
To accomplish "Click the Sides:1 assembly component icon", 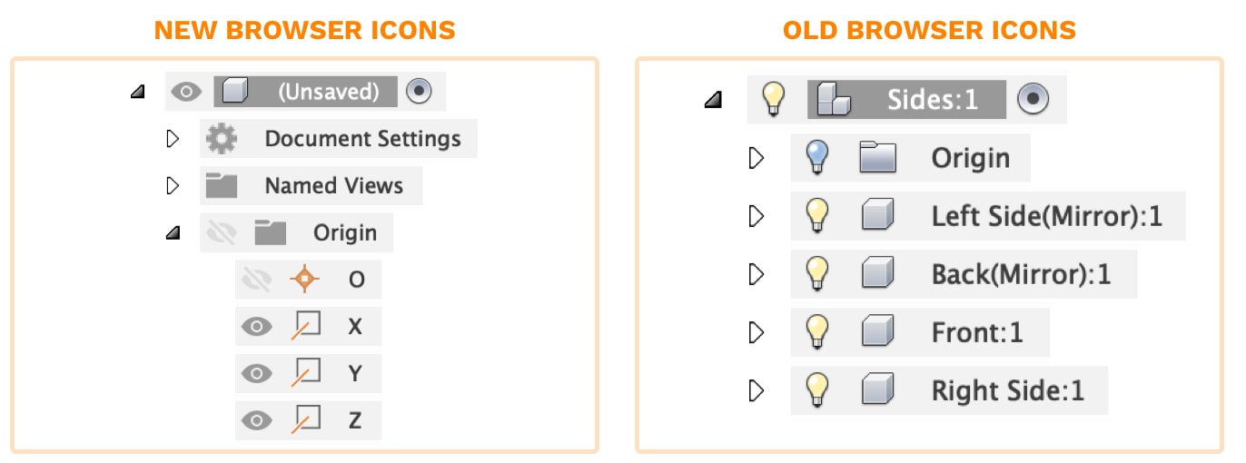I will pyautogui.click(x=829, y=99).
